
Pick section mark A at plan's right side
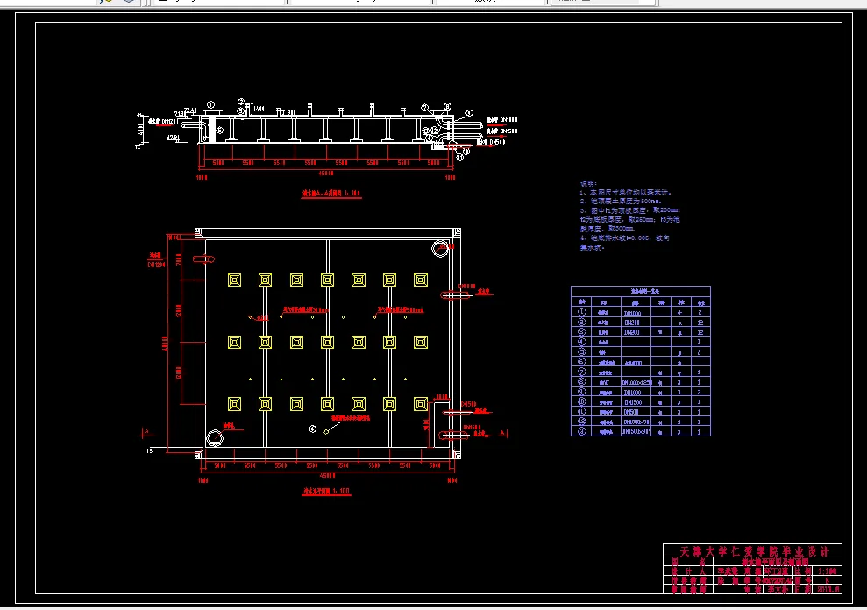502,433
